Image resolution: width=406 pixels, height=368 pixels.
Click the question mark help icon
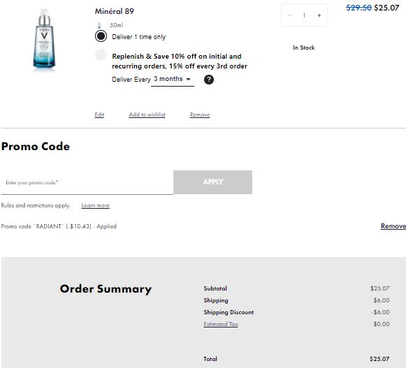(209, 80)
